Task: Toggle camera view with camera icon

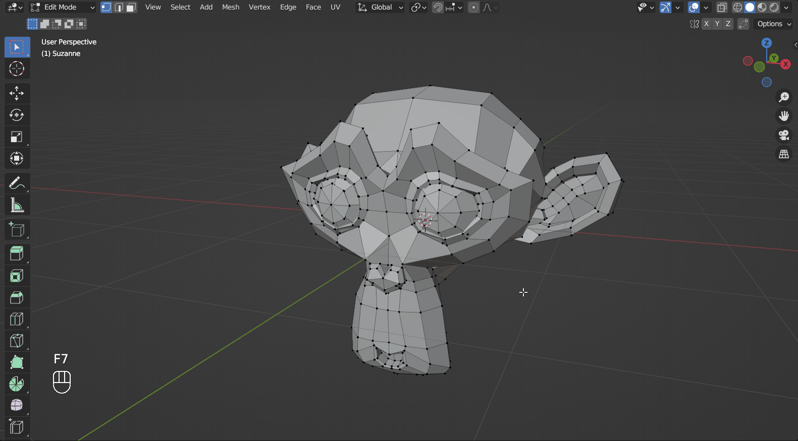Action: click(x=784, y=135)
